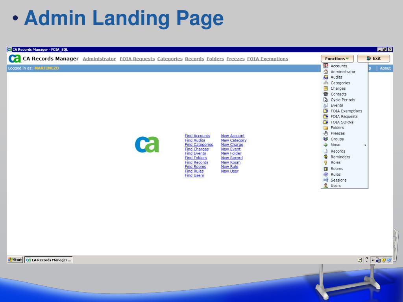Click the About link
403x302 pixels.
pos(385,68)
